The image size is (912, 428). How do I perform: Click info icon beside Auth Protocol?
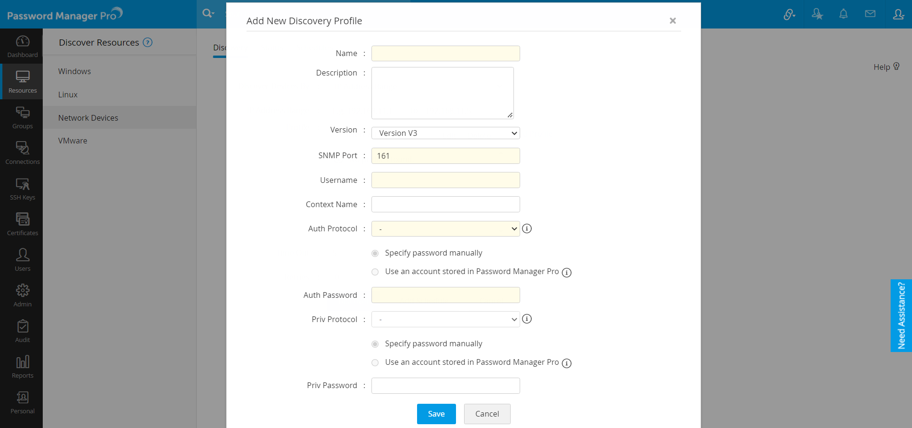pyautogui.click(x=527, y=228)
